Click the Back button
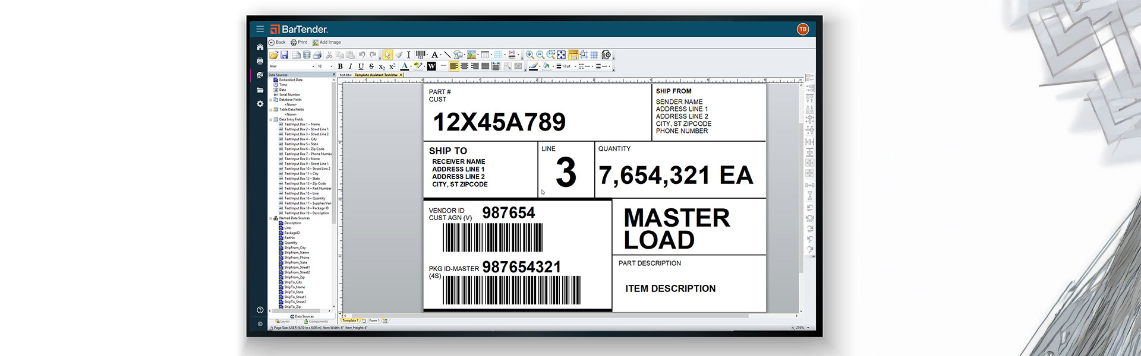This screenshot has width=1141, height=356. click(277, 43)
